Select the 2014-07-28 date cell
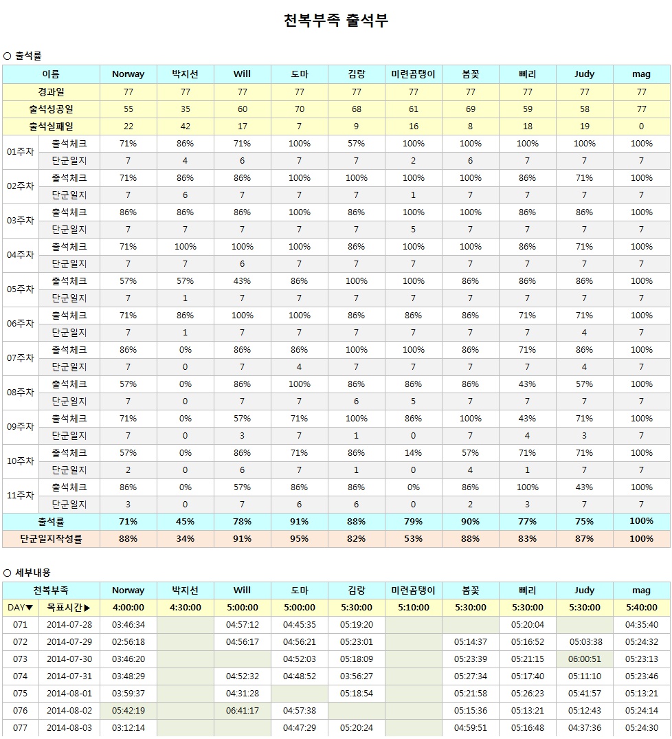The image size is (672, 739). pyautogui.click(x=69, y=625)
